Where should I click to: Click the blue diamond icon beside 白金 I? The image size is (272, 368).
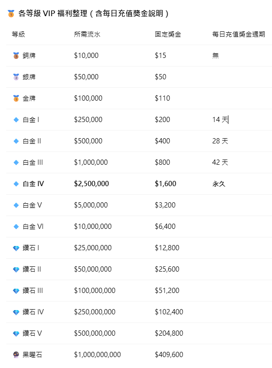pyautogui.click(x=16, y=120)
